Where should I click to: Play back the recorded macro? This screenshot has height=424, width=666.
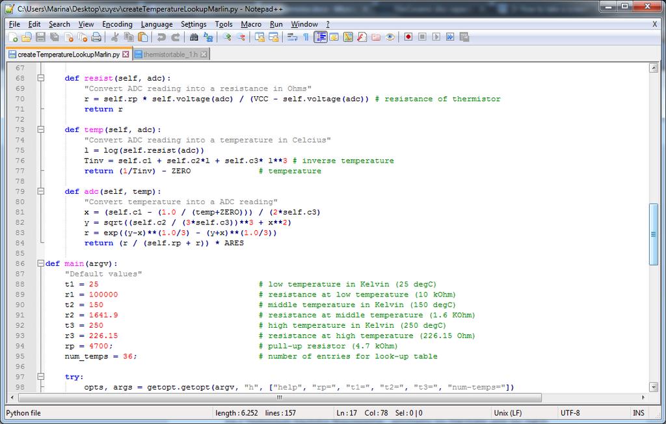click(x=436, y=37)
